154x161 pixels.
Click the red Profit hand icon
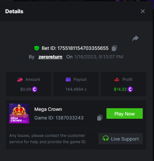(117, 80)
